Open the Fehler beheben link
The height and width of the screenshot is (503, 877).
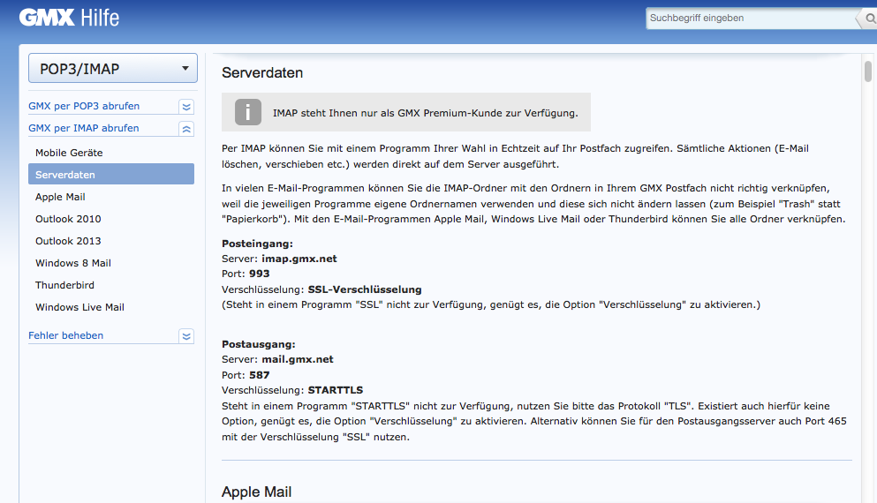pos(66,335)
